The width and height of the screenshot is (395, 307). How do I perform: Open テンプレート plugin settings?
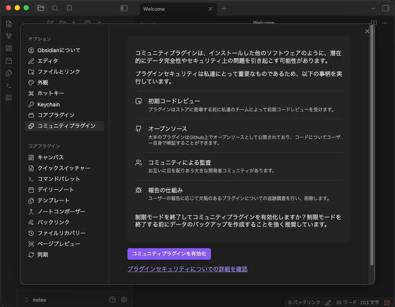pyautogui.click(x=65, y=201)
